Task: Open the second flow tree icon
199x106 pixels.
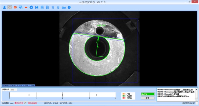Action: [x=58, y=7]
